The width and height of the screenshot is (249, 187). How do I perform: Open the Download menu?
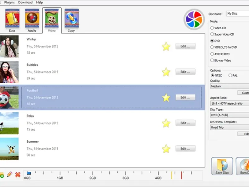pyautogui.click(x=26, y=2)
